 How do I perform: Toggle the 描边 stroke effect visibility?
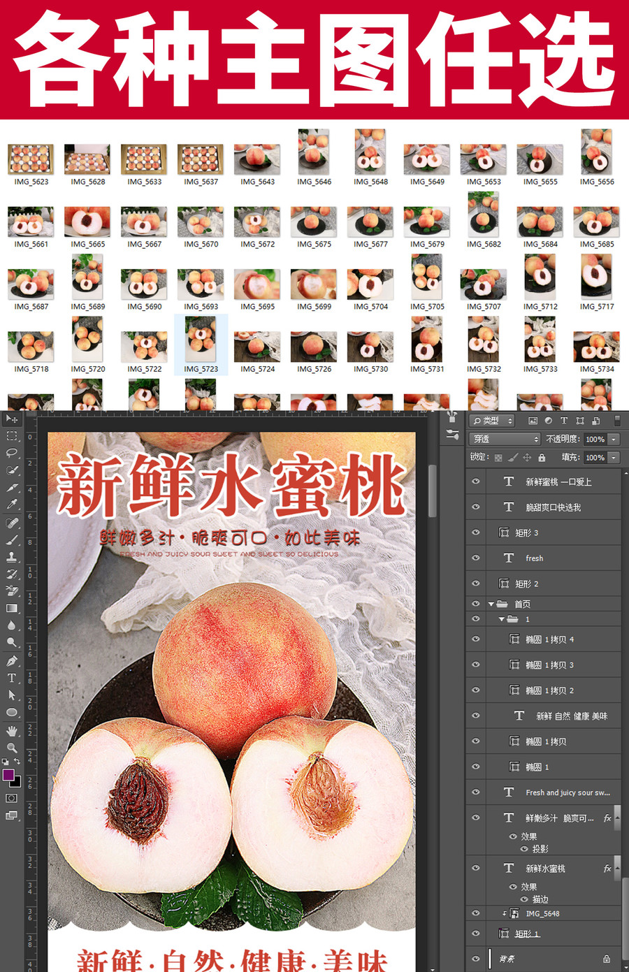click(523, 899)
